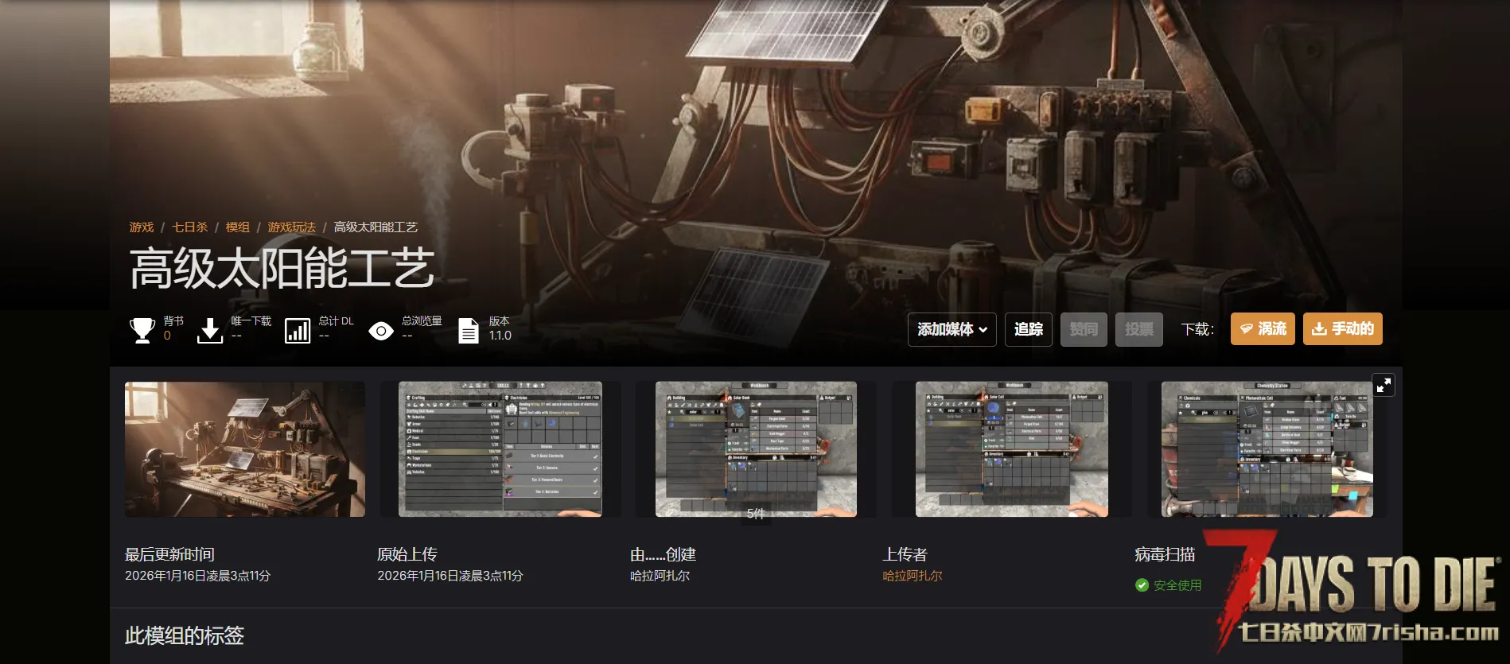1510x664 pixels.
Task: Expand gallery with fullscreen arrows icon
Action: [x=1384, y=385]
